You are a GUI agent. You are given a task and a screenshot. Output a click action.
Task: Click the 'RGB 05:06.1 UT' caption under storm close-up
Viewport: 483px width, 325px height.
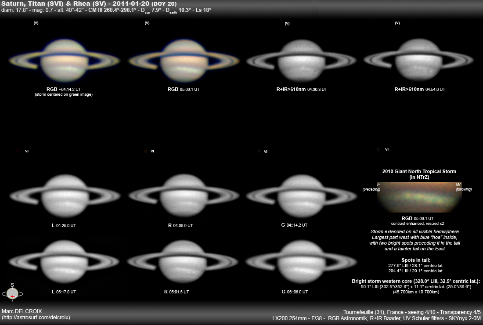click(418, 218)
